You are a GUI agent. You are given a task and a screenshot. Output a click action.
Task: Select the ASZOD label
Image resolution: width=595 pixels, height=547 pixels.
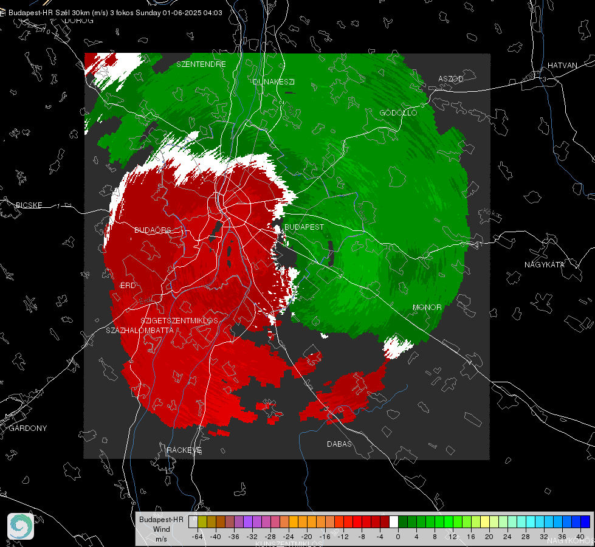coord(451,78)
